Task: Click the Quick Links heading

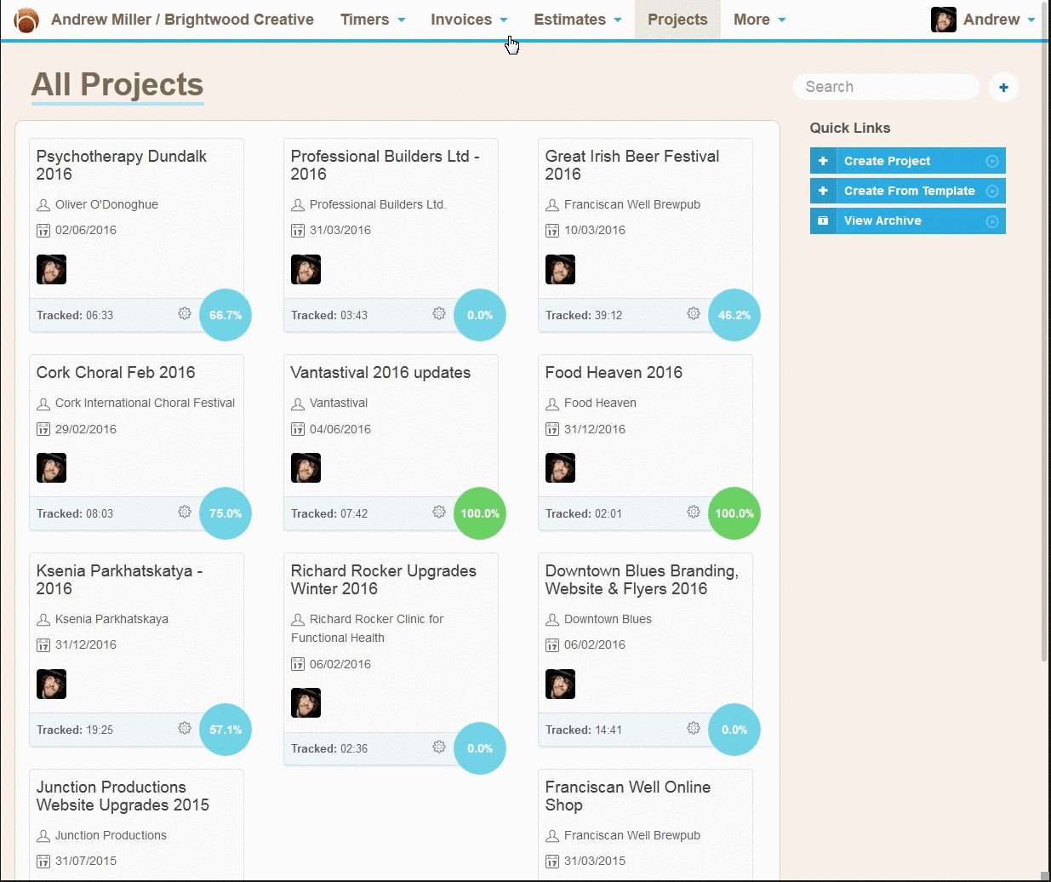Action: click(x=850, y=128)
